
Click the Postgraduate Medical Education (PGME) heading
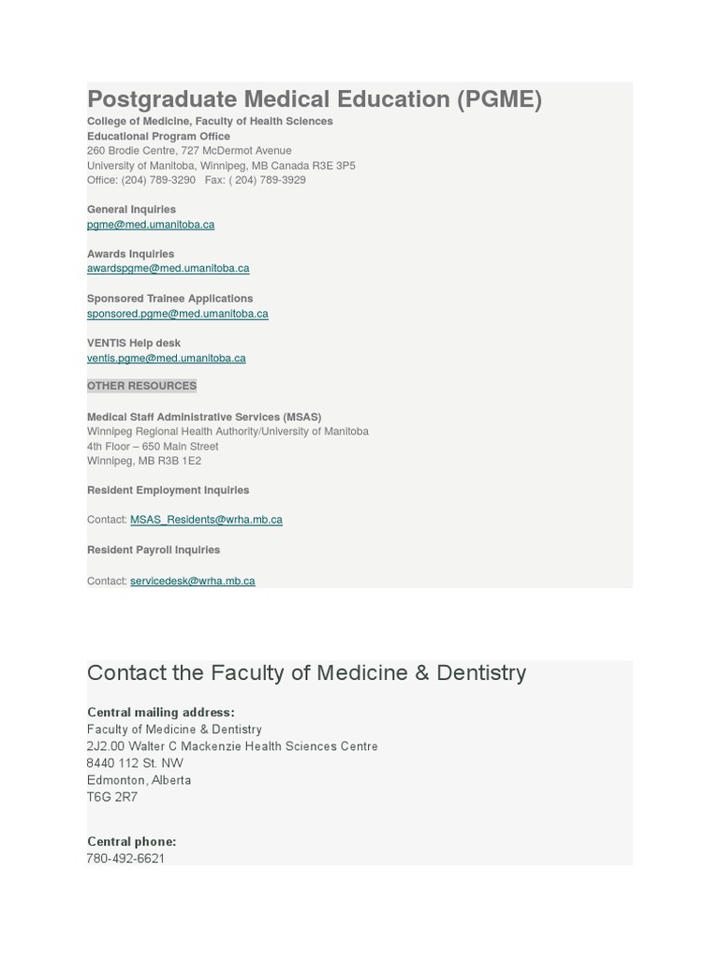[x=315, y=99]
